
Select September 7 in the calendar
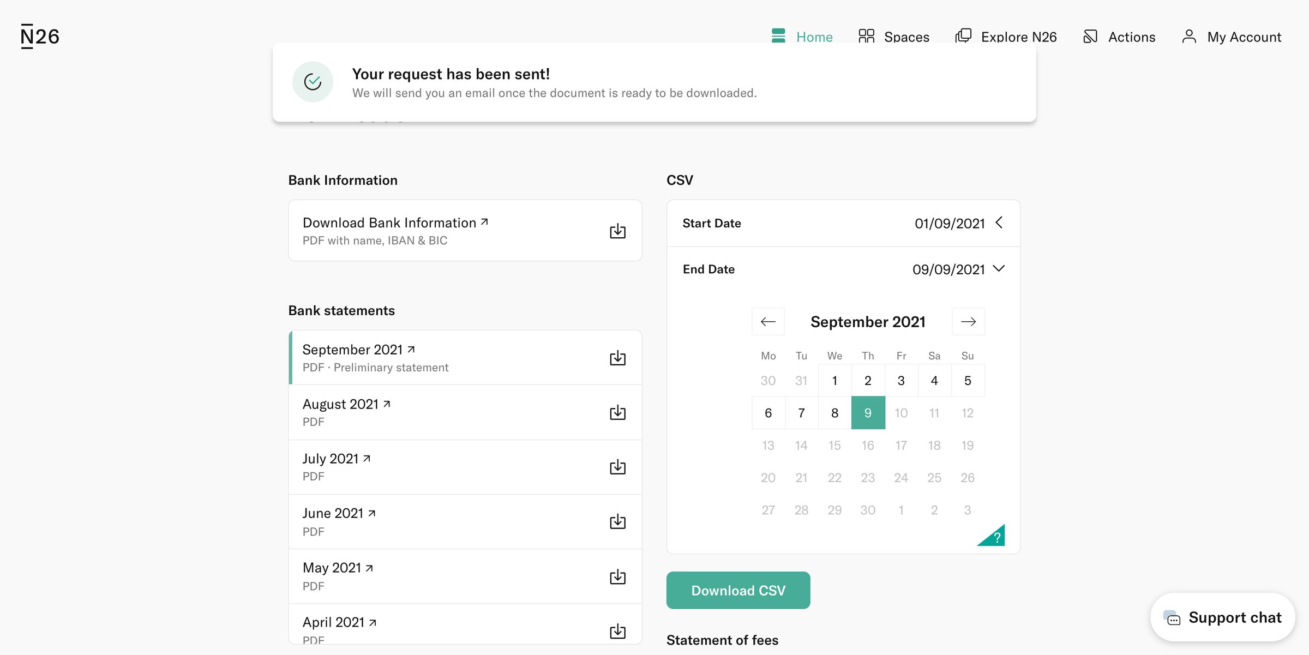pos(801,413)
